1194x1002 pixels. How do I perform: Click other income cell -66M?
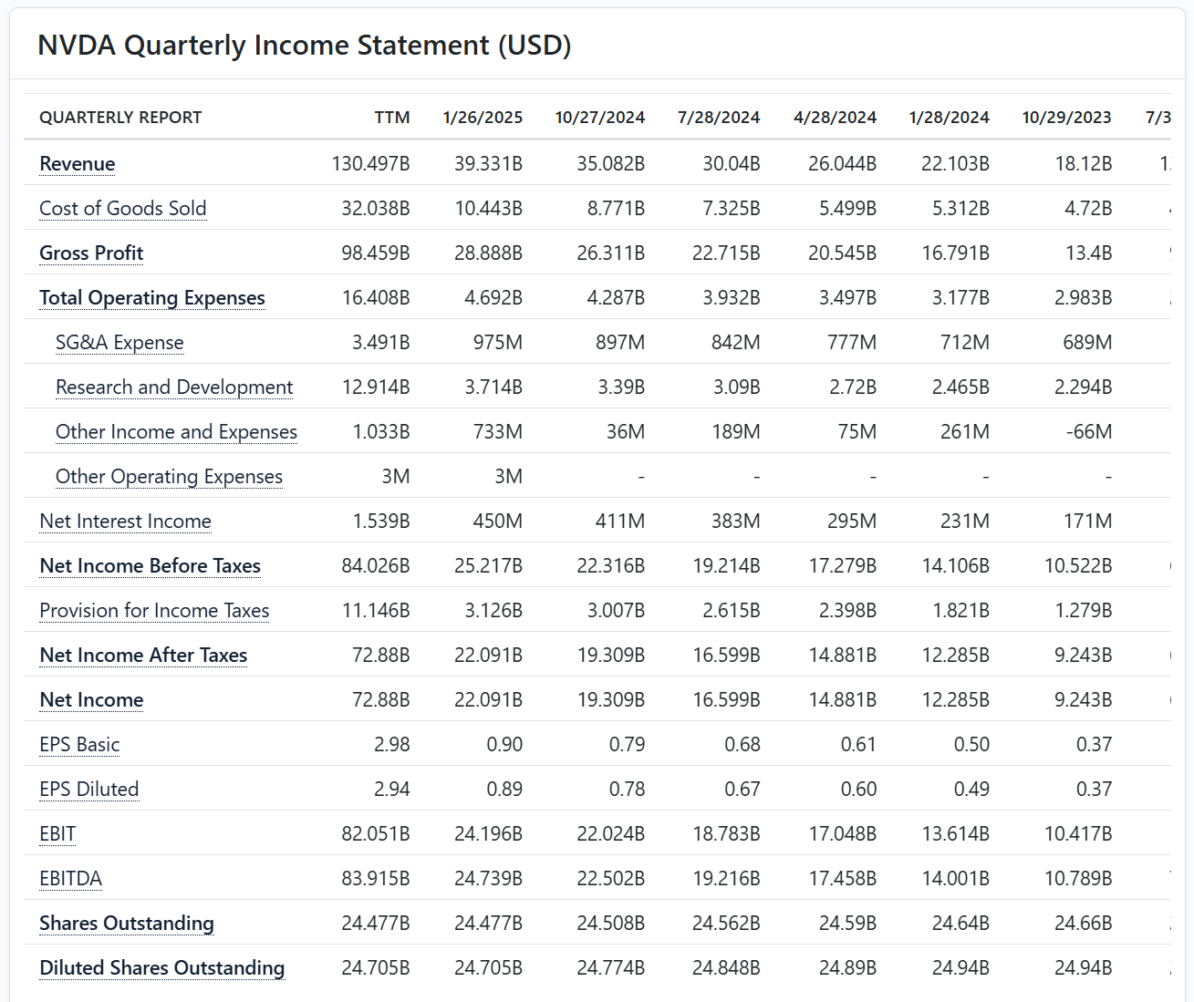coord(1089,432)
